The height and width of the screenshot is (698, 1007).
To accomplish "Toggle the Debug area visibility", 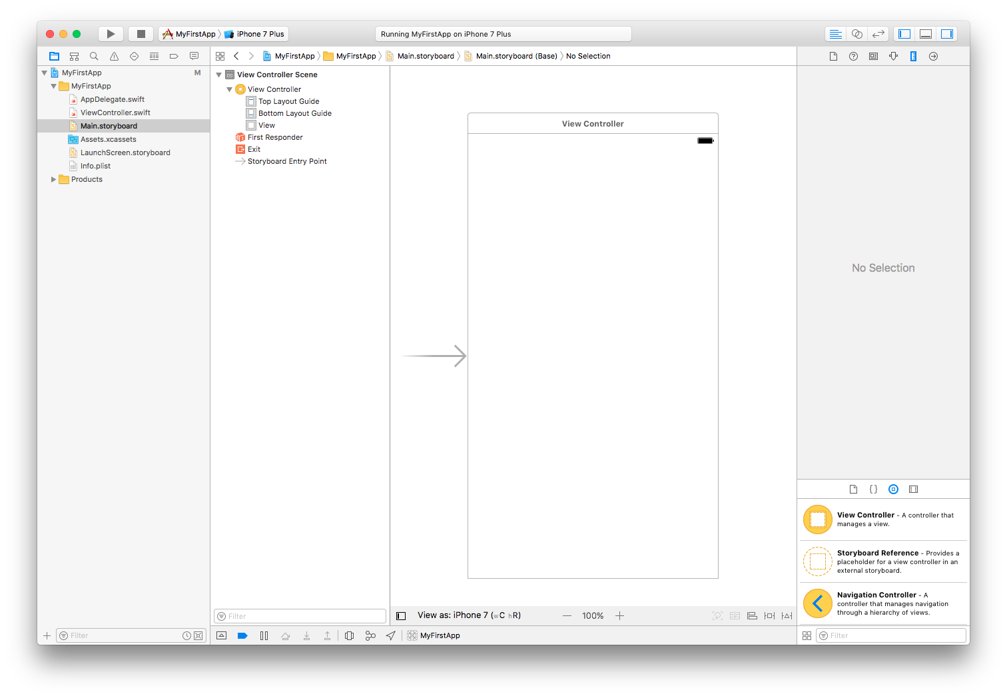I will coord(926,34).
